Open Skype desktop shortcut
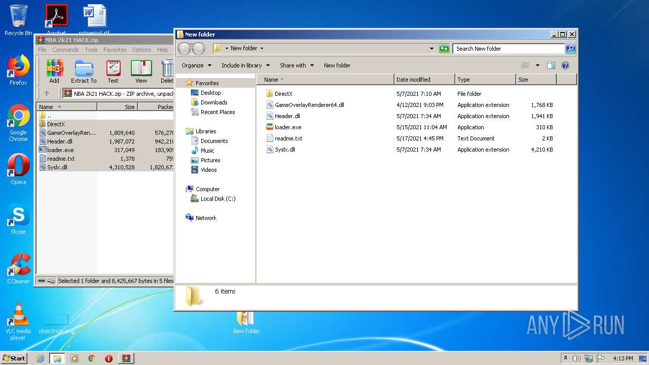The height and width of the screenshot is (365, 649). click(x=18, y=219)
